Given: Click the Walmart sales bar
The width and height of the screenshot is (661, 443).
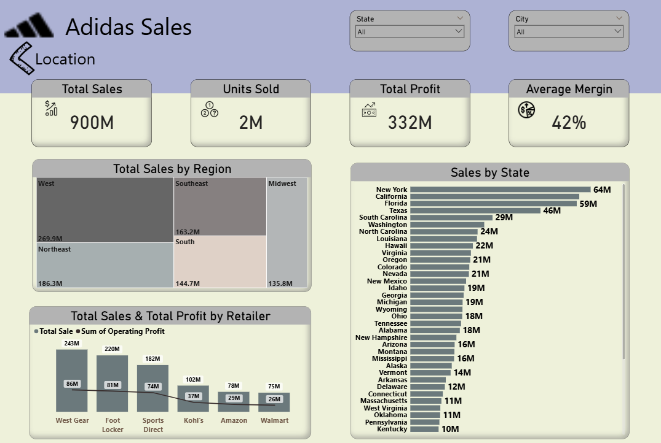Looking at the screenshot, I should [274, 402].
